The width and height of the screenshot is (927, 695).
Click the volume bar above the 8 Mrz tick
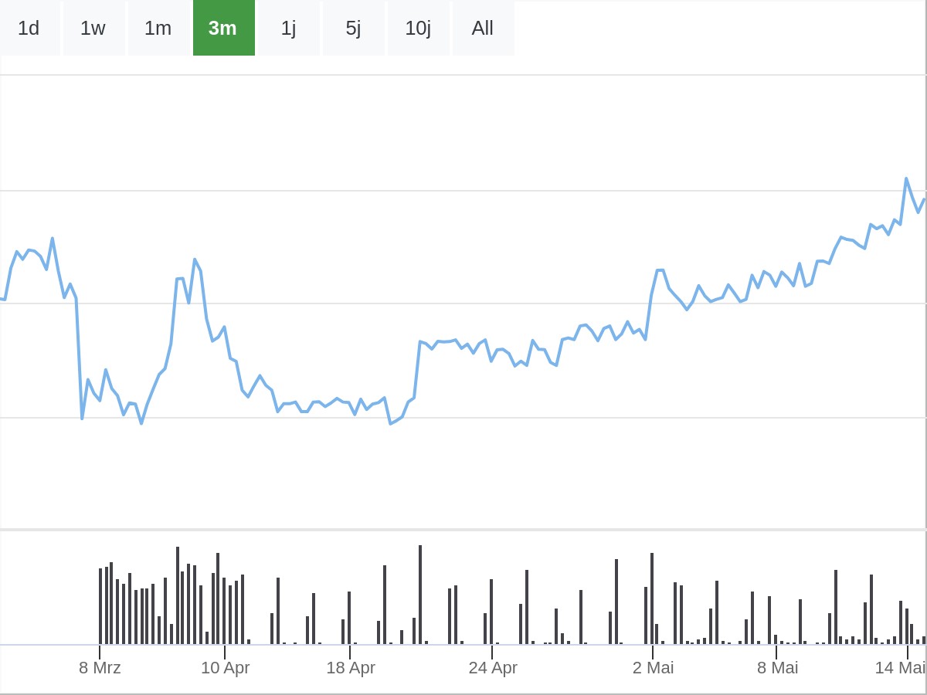tap(100, 606)
